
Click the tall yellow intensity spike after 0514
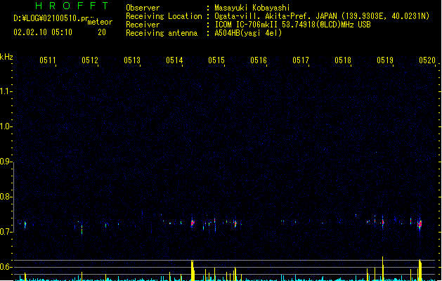(x=193, y=270)
